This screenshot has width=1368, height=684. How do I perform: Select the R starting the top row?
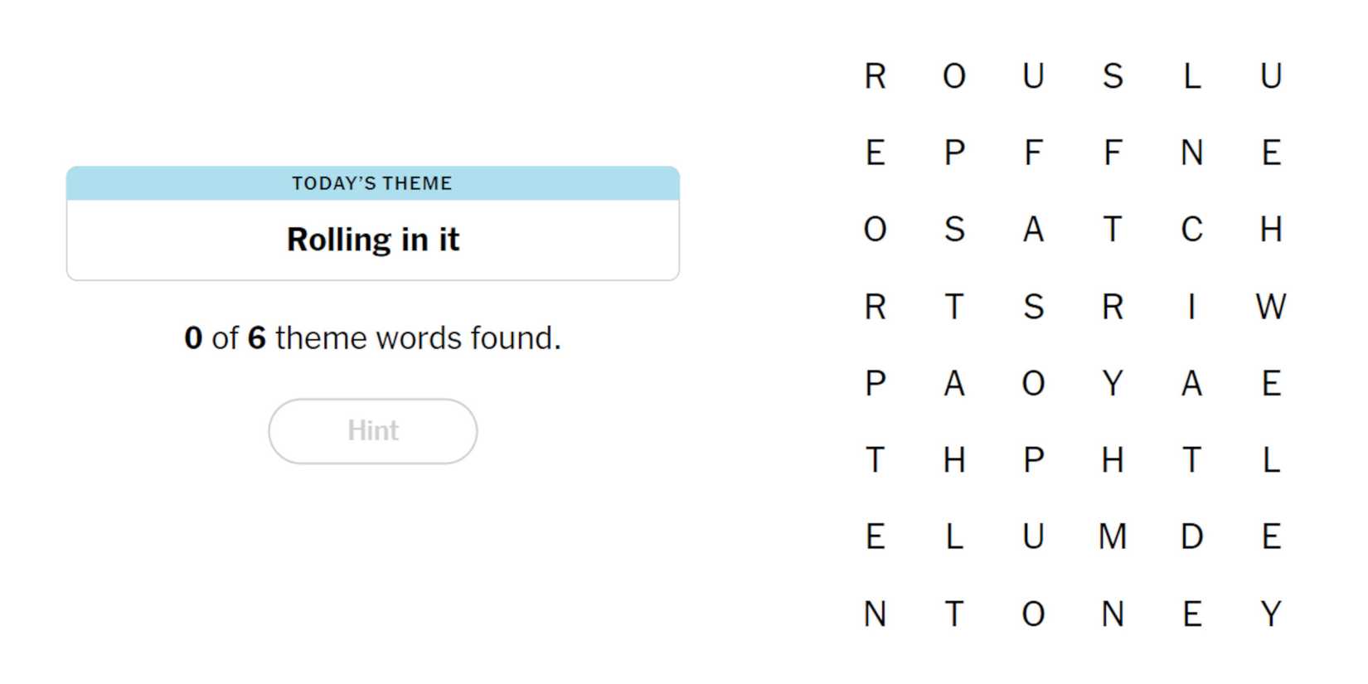coord(876,76)
